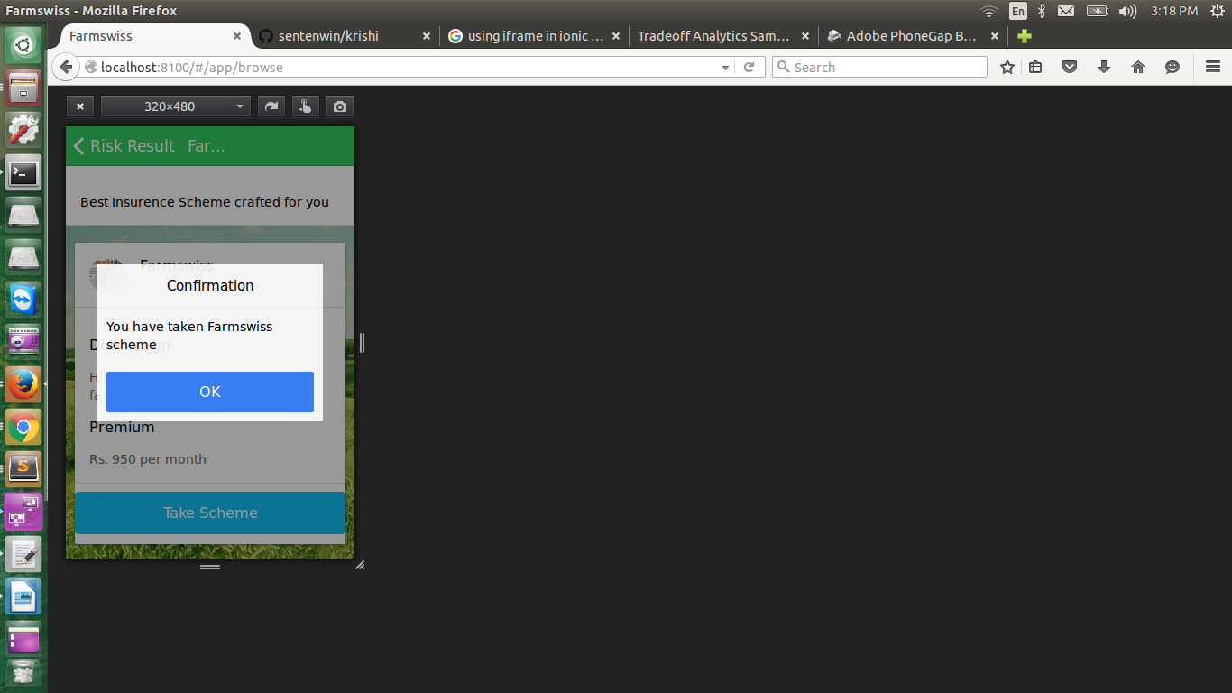Screen dimensions: 1232x693
Task: Open the En keyboard input indicator
Action: [1018, 11]
